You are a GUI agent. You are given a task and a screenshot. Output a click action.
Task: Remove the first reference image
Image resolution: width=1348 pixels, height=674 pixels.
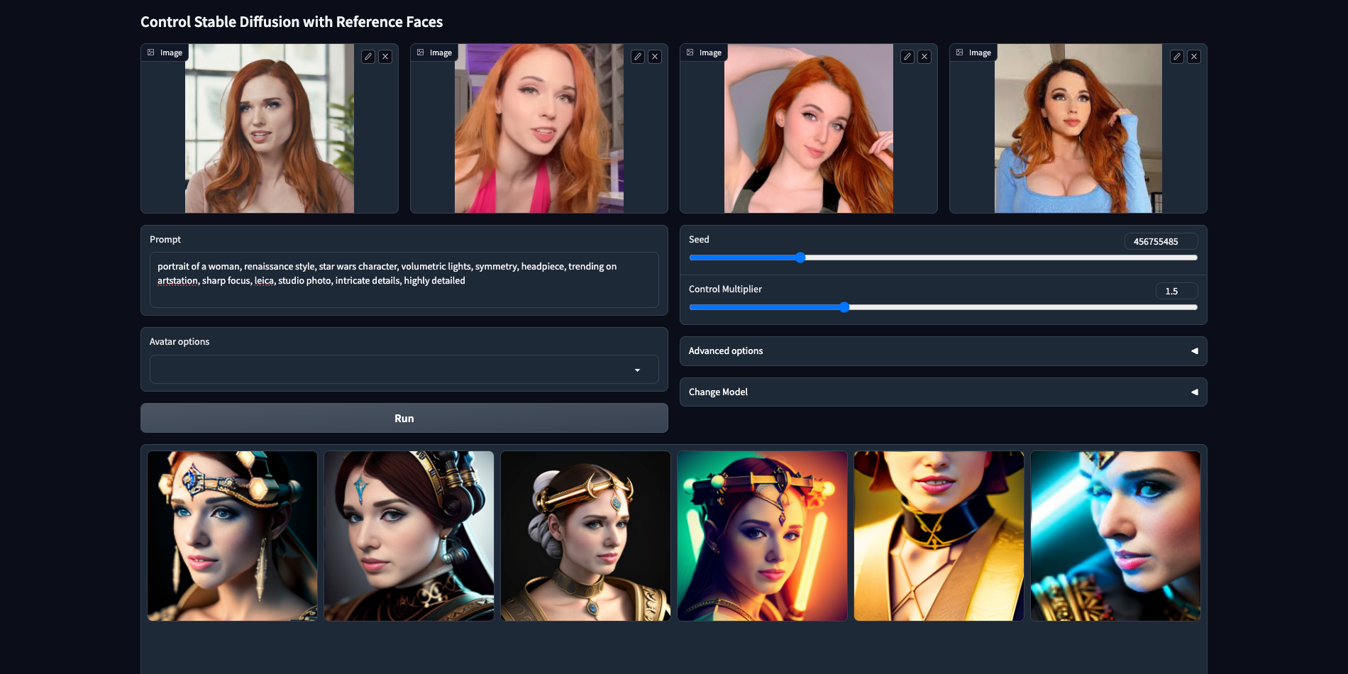pos(385,57)
